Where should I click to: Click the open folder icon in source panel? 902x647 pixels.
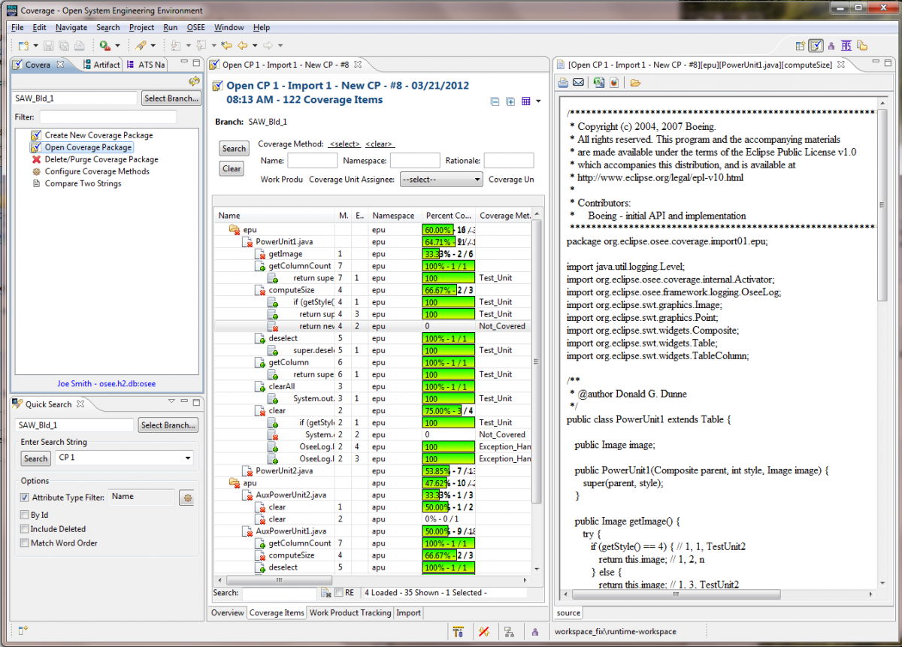point(635,83)
